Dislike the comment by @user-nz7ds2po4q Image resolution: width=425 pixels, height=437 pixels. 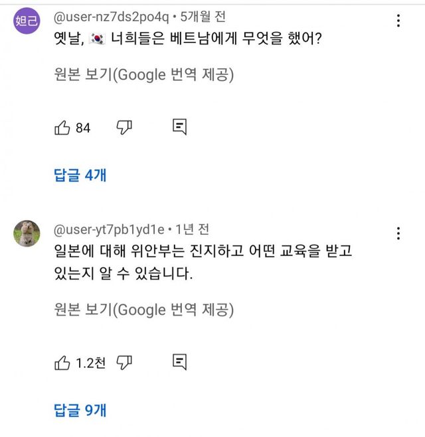coord(124,127)
